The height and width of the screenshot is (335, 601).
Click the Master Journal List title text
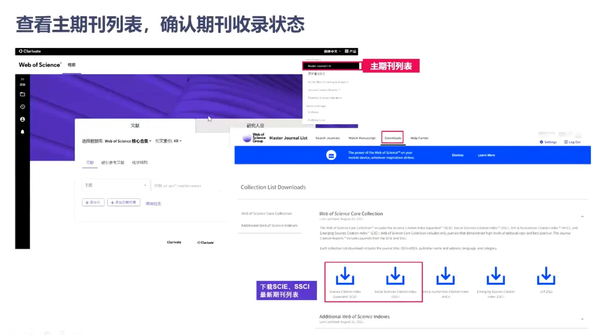pyautogui.click(x=288, y=138)
